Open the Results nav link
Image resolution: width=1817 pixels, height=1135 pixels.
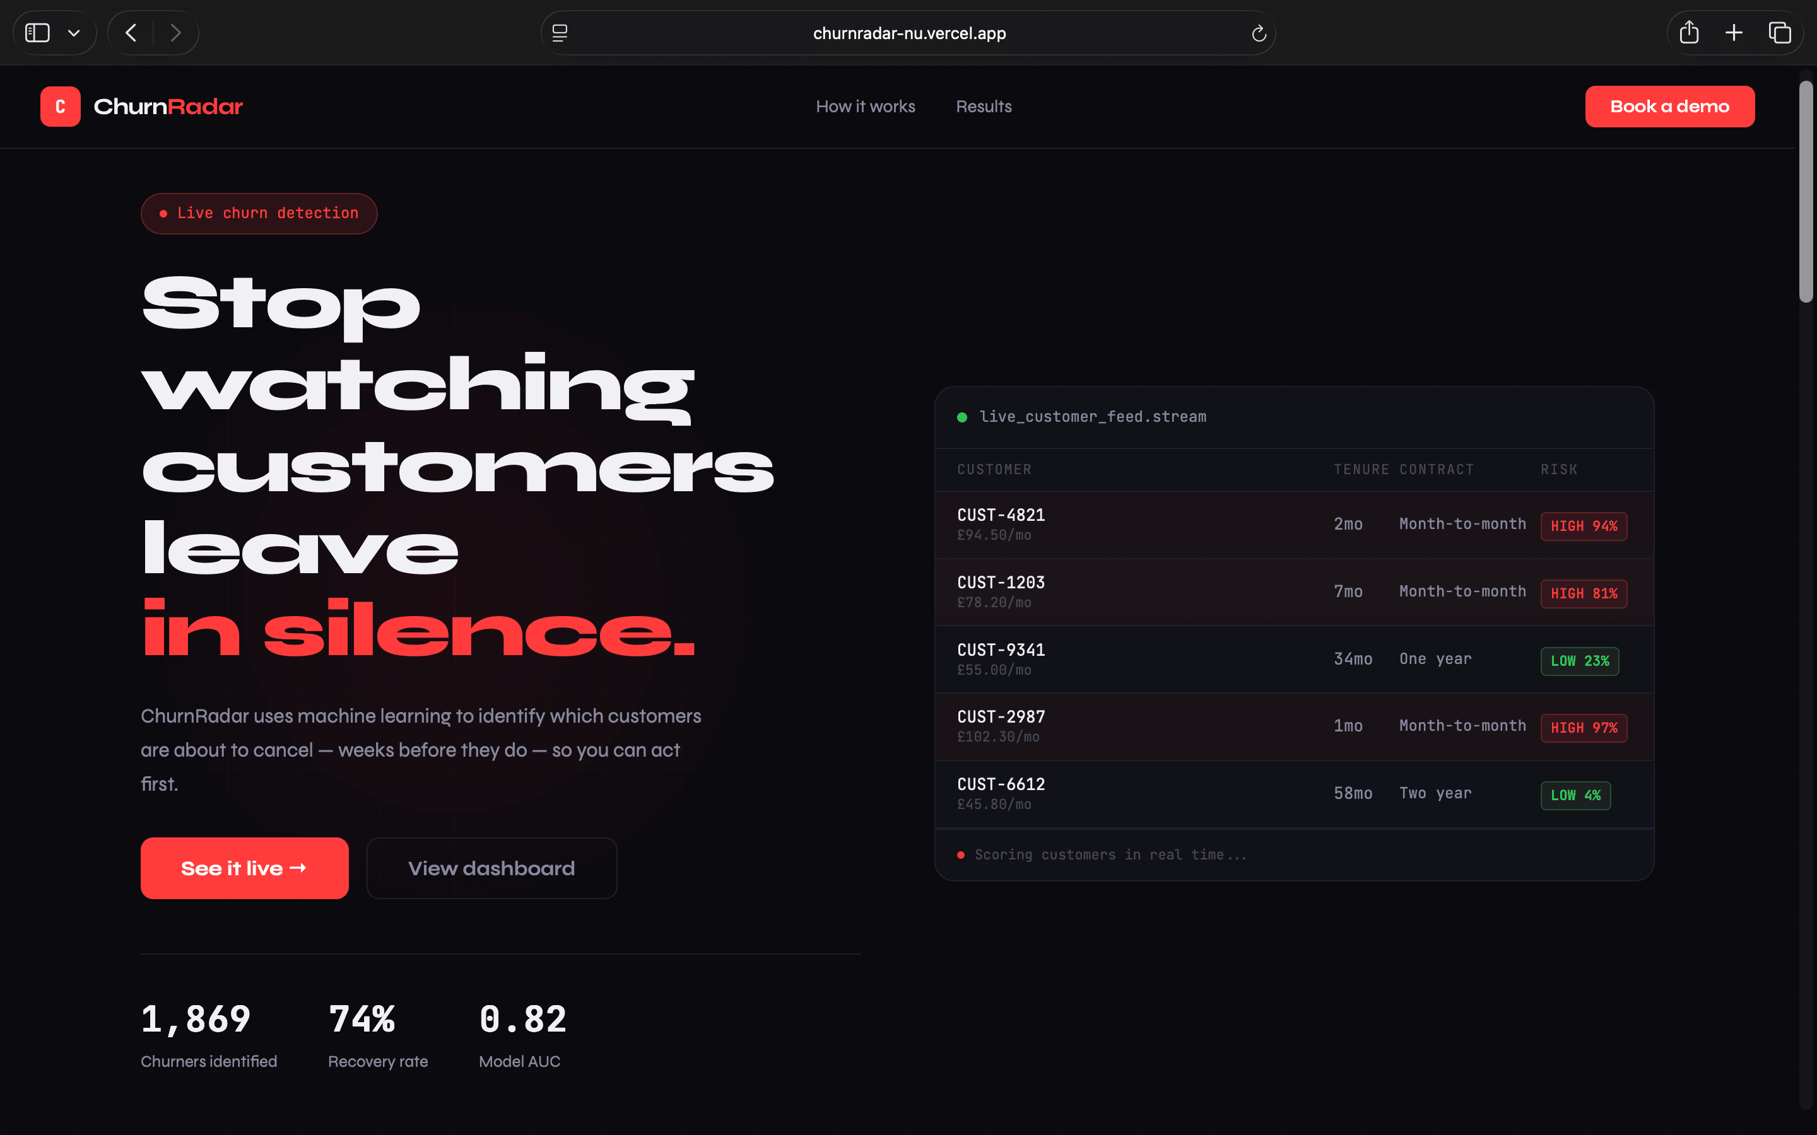(x=984, y=107)
